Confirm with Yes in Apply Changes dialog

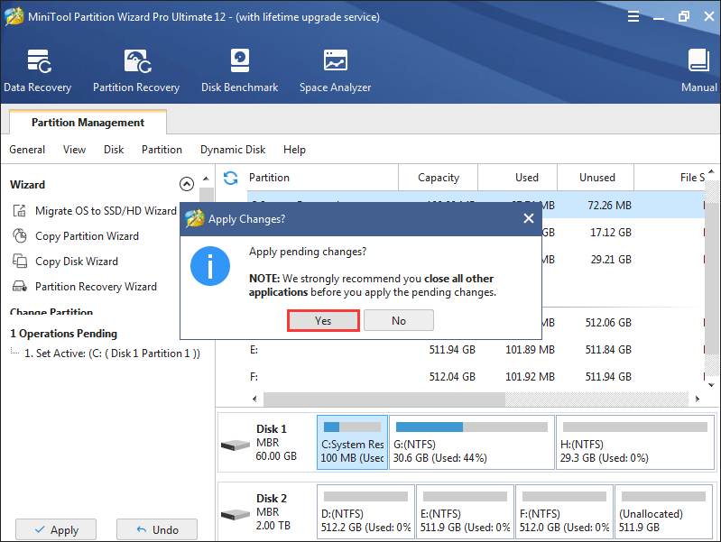pyautogui.click(x=323, y=320)
